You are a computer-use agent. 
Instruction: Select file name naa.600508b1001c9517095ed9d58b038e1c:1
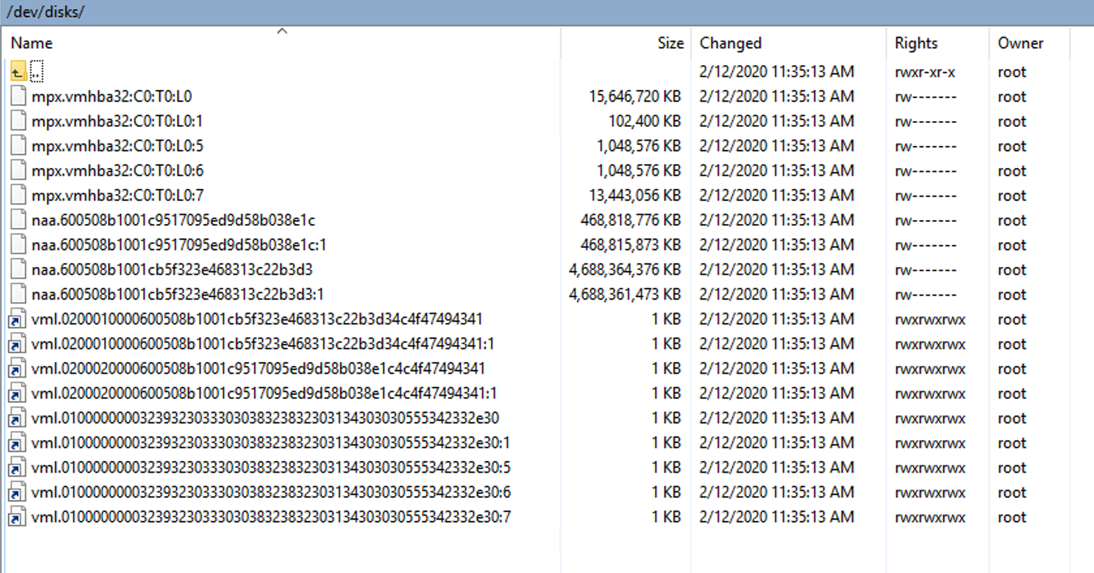(178, 245)
